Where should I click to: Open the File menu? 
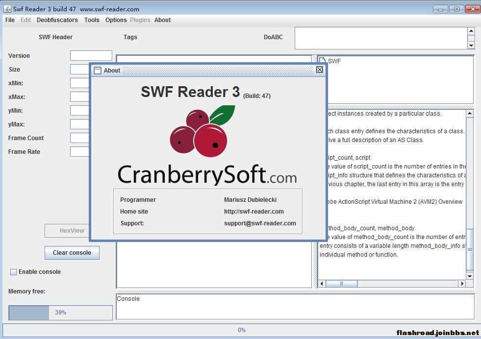pyautogui.click(x=10, y=20)
